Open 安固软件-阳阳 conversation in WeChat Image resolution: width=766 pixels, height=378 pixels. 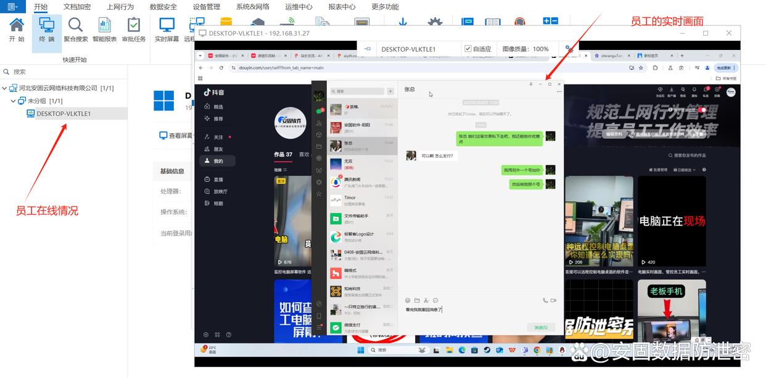tap(362, 128)
